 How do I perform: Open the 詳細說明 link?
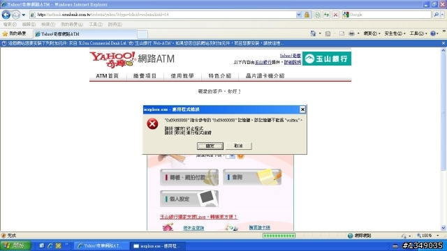point(293,62)
